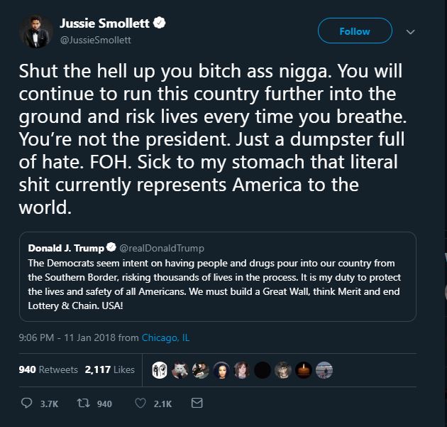The height and width of the screenshot is (427, 447).
Task: Open the Chicago, IL location link
Action: 165,337
